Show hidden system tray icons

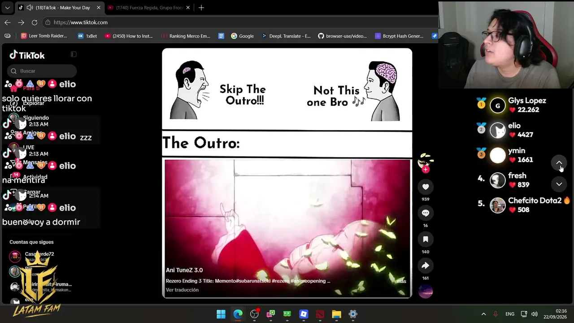[483, 314]
